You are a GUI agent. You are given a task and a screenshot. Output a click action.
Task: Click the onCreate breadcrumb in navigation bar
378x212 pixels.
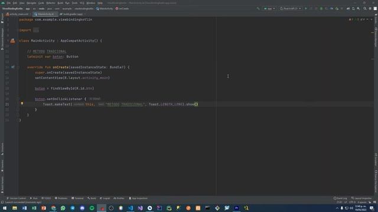122,8
